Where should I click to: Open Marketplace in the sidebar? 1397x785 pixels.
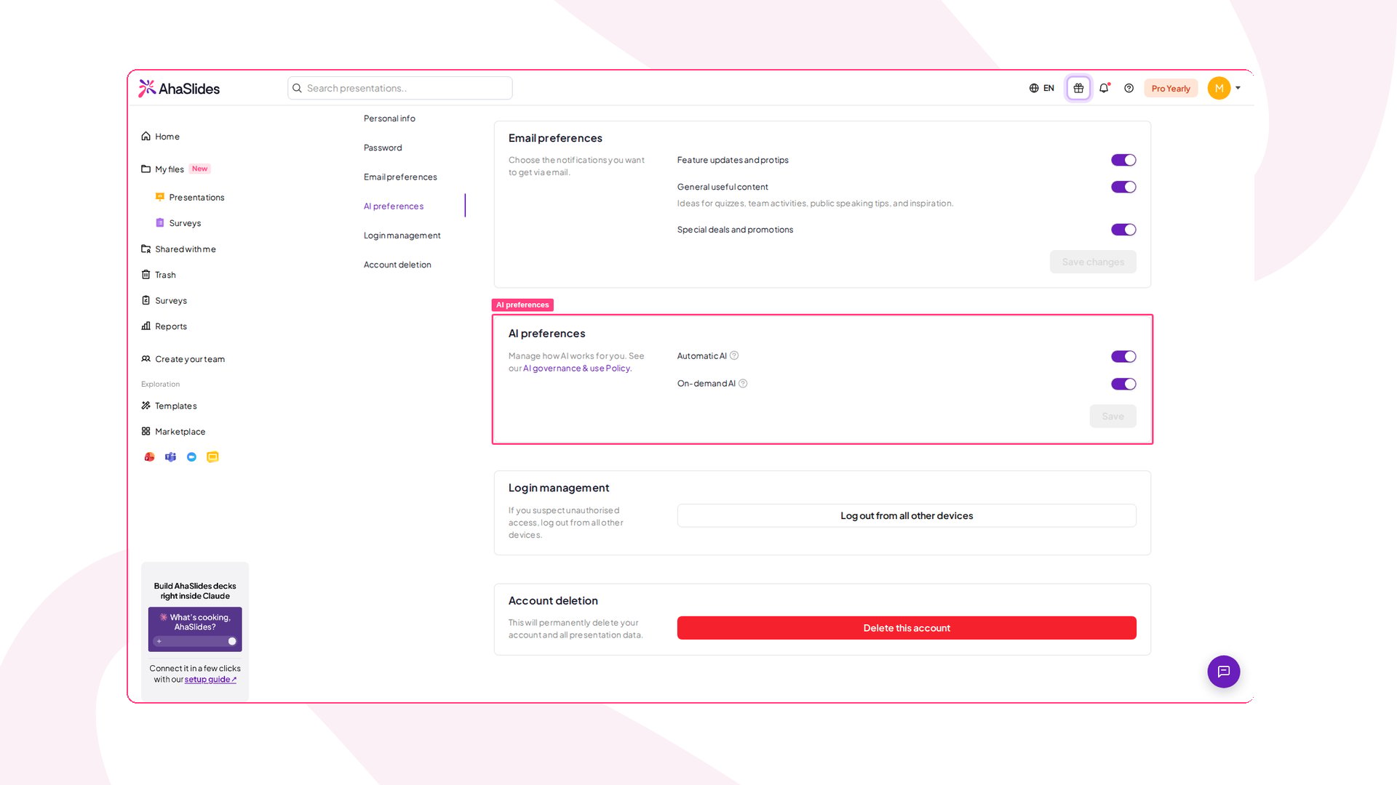coord(173,432)
